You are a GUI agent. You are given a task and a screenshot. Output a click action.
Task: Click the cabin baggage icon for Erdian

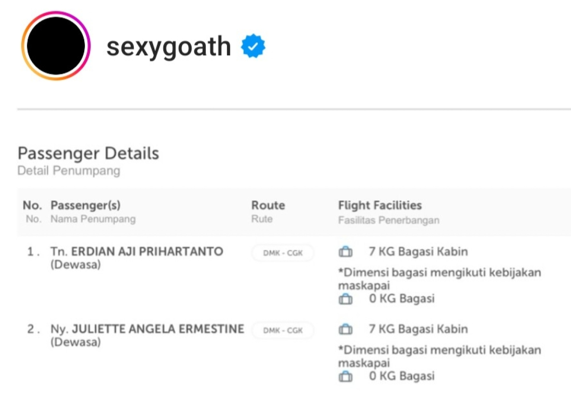[345, 252]
